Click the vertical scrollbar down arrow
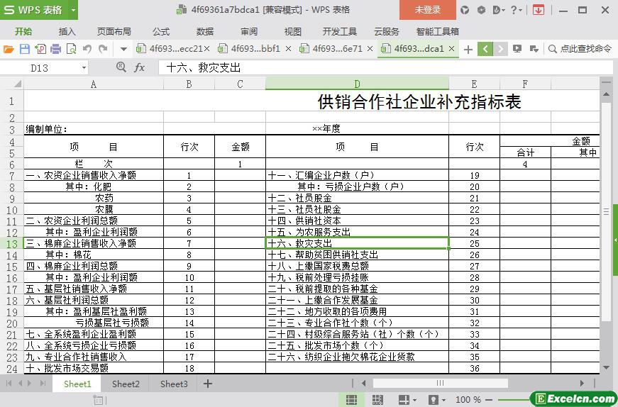Viewport: 618px width, 407px height. [606, 369]
